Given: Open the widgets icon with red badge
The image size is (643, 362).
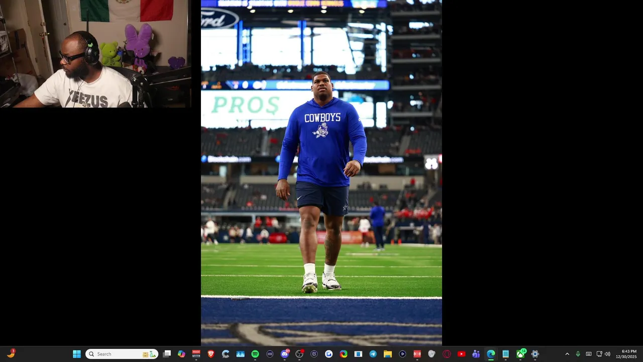Looking at the screenshot, I should (11, 353).
